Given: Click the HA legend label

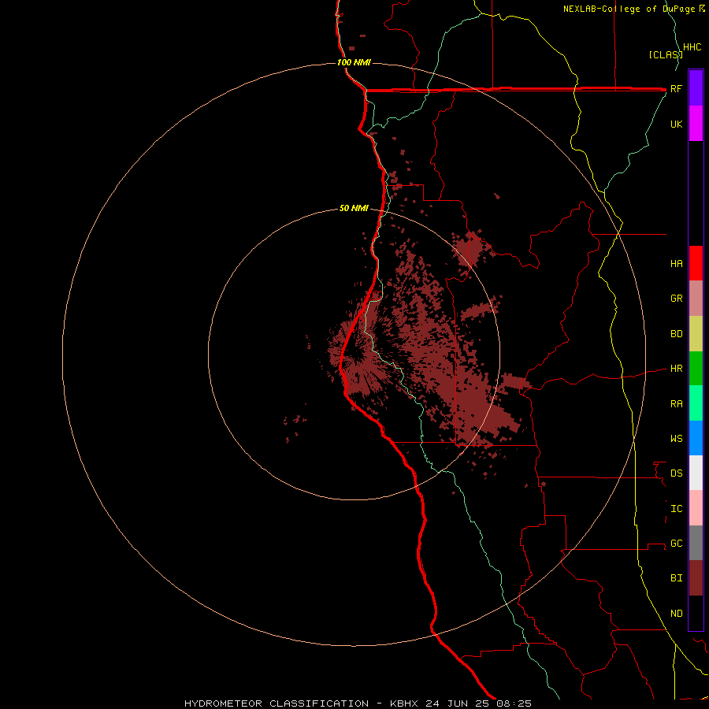Looking at the screenshot, I should (x=676, y=264).
